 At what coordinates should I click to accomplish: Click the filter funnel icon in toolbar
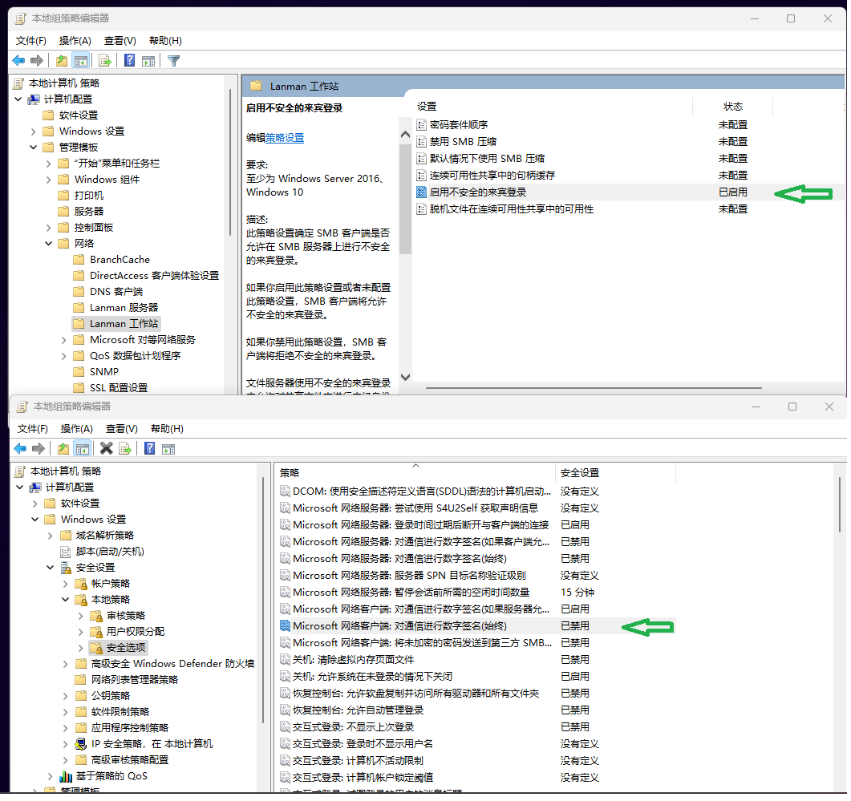point(173,61)
